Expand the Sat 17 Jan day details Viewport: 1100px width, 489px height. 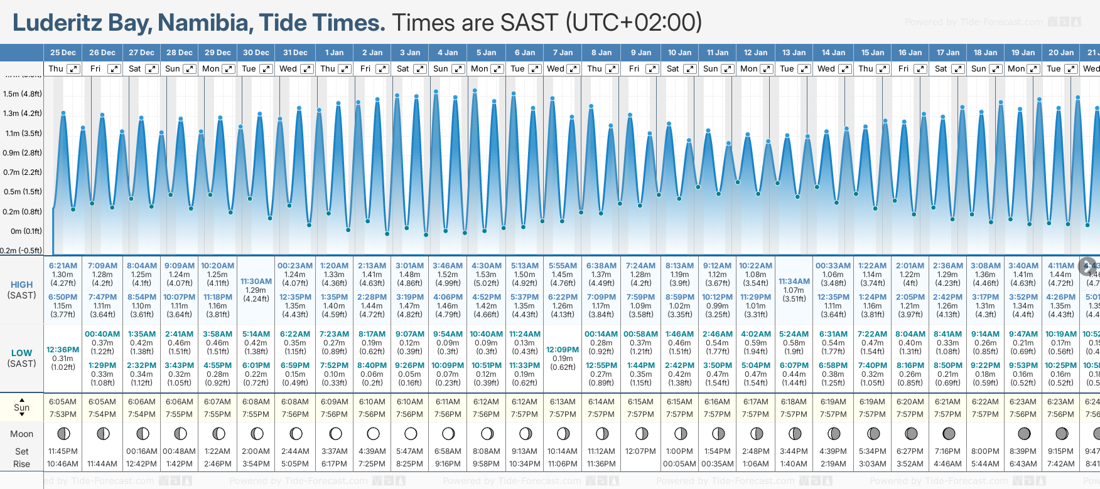point(958,69)
